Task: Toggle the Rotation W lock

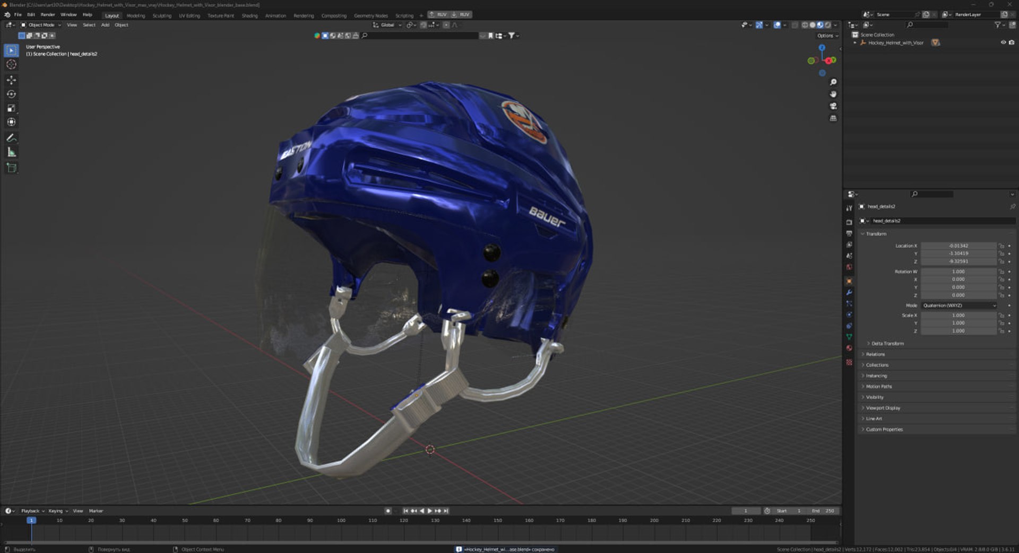Action: [1001, 271]
